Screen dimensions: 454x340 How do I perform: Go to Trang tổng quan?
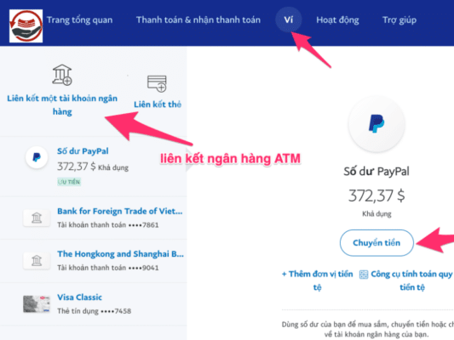(79, 20)
